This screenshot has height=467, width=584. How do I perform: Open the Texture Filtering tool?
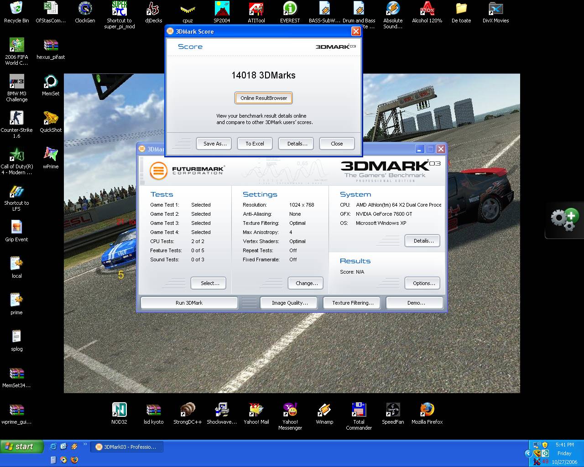[x=352, y=303]
